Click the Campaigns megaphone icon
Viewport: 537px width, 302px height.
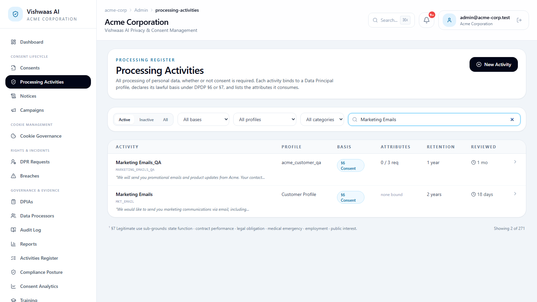click(x=13, y=110)
